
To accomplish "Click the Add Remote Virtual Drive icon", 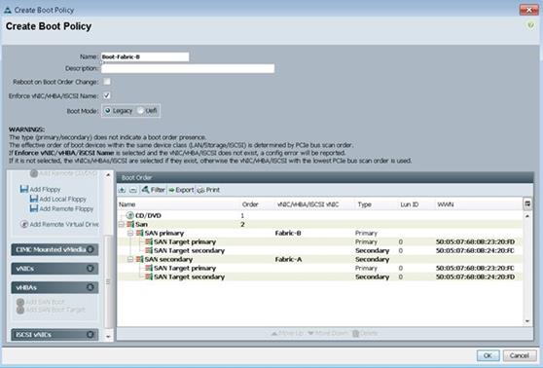I will [24, 225].
